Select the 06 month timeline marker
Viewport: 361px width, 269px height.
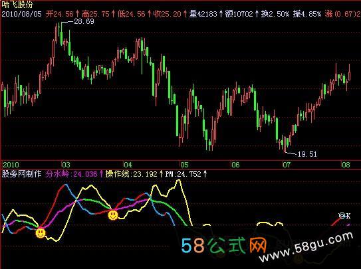click(x=235, y=165)
